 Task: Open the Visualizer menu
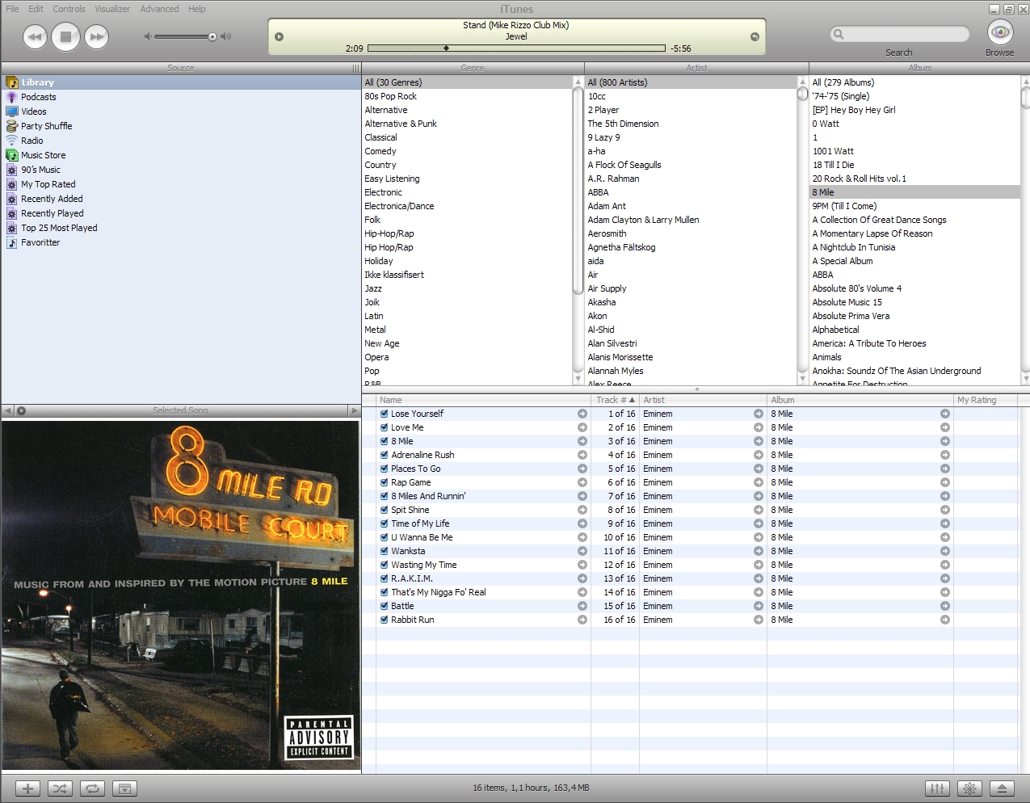pos(112,9)
